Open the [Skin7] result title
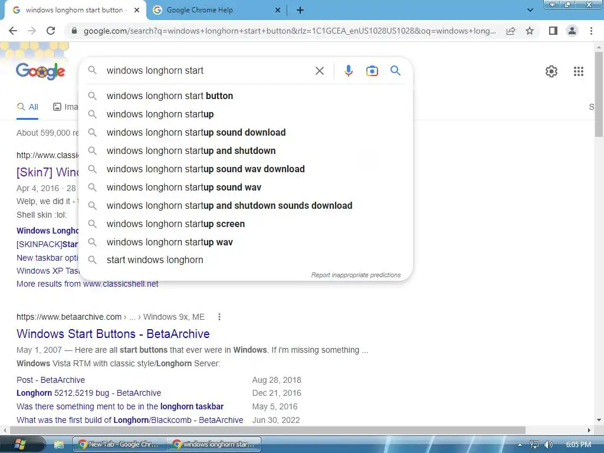 point(47,172)
